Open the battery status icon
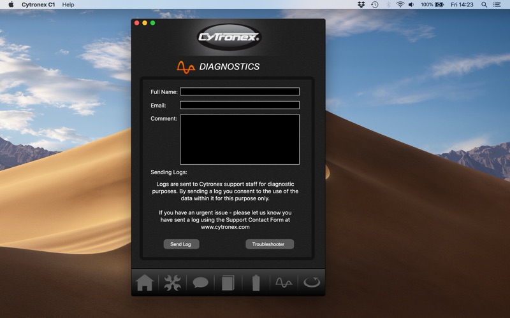The image size is (510, 318). point(256,282)
